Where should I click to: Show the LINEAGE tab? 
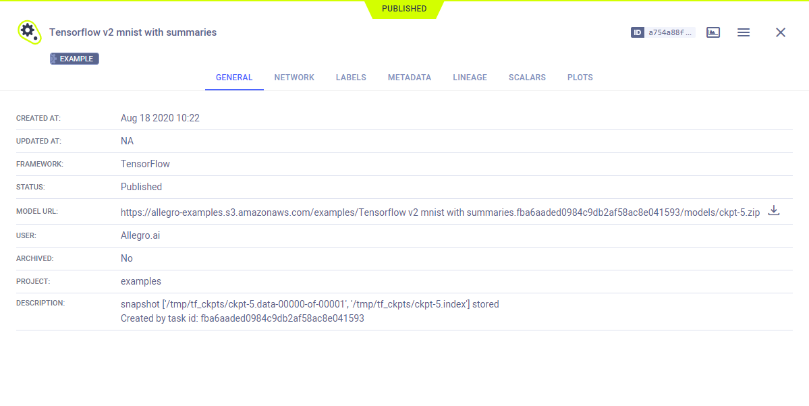coord(470,78)
